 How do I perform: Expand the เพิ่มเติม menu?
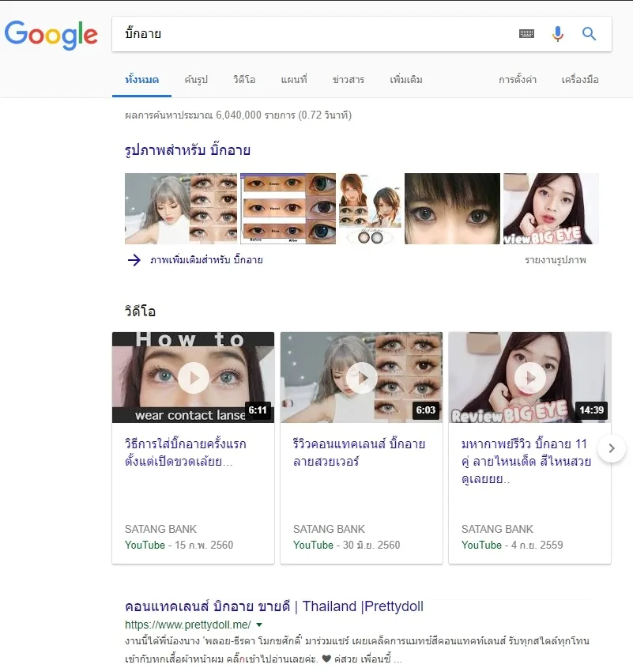(x=406, y=80)
